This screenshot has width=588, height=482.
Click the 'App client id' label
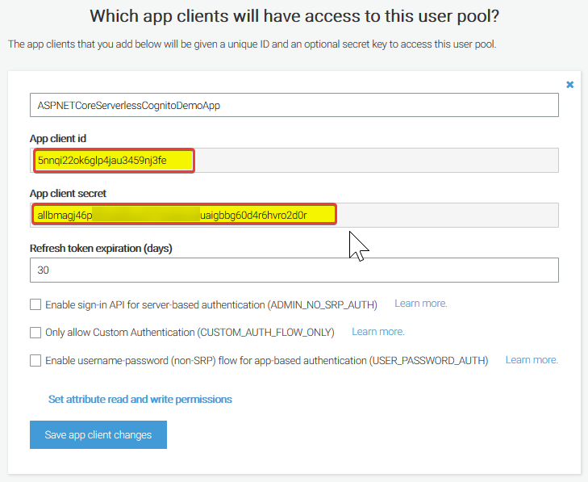58,139
